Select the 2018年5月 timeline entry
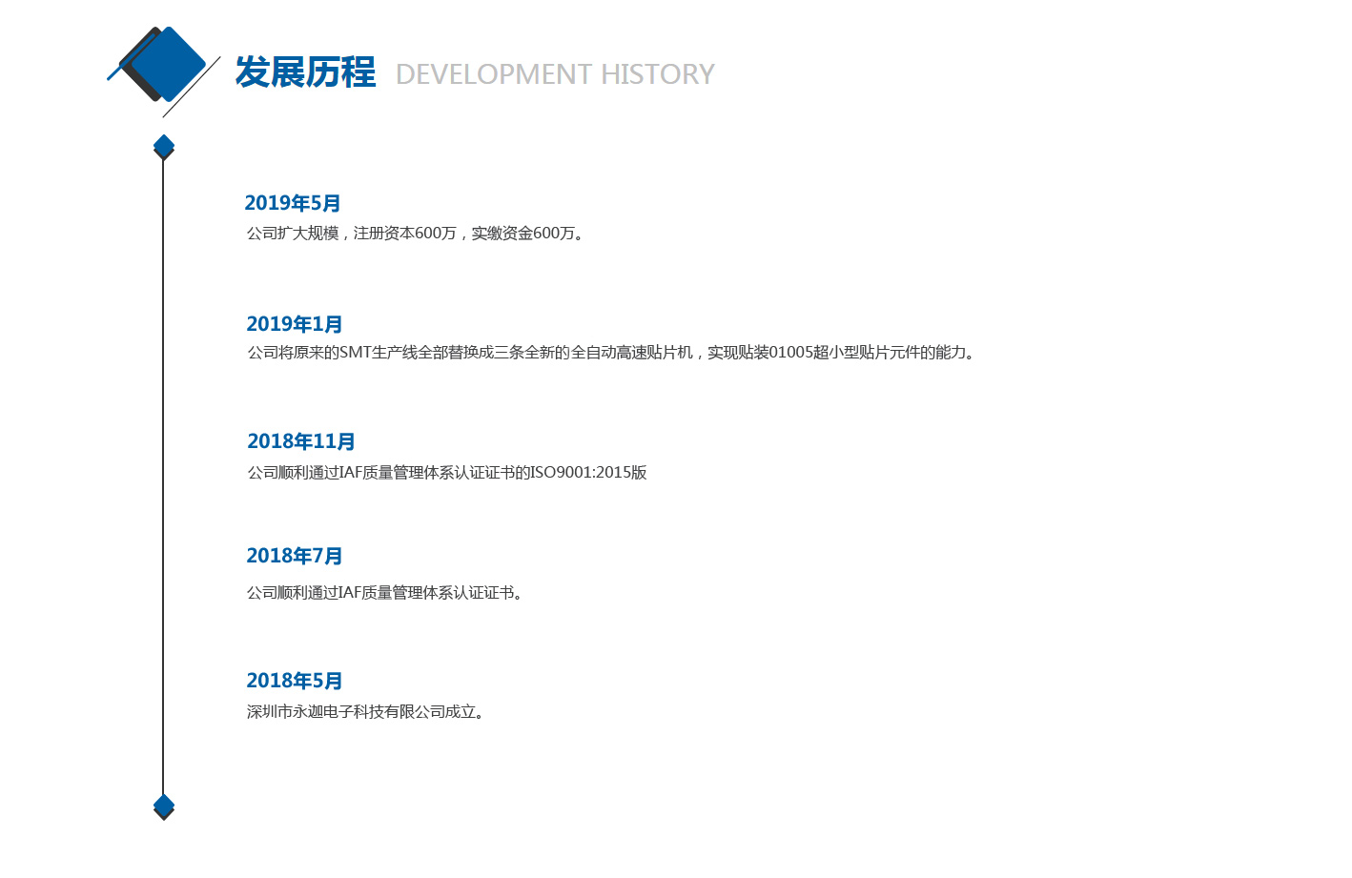Viewport: 1352px width, 878px height. pyautogui.click(x=294, y=681)
